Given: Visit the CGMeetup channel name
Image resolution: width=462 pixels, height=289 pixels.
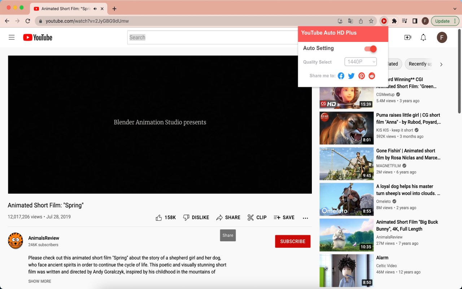Looking at the screenshot, I should coord(385,94).
